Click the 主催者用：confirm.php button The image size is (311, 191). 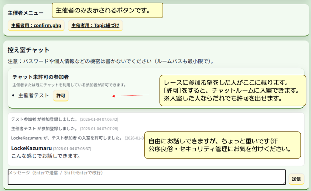[36, 26]
